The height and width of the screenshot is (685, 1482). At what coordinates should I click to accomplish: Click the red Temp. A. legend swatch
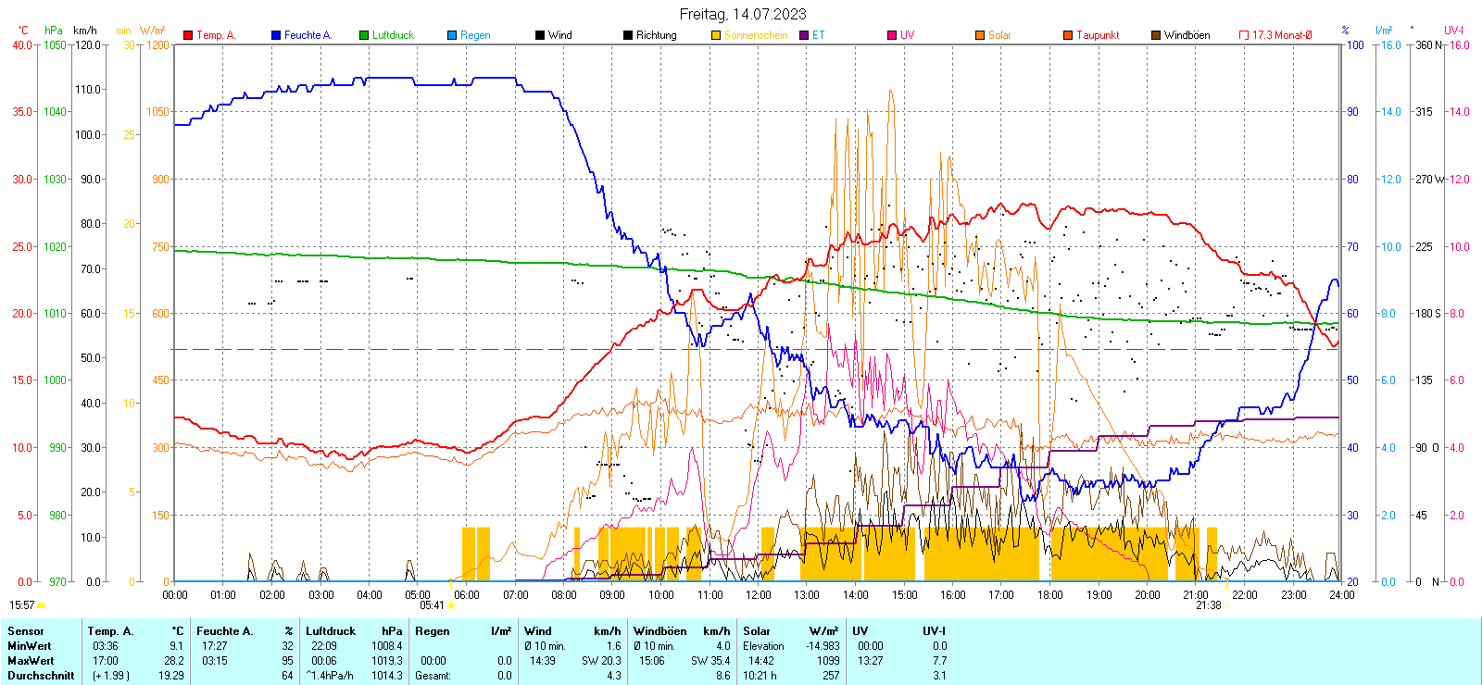188,35
